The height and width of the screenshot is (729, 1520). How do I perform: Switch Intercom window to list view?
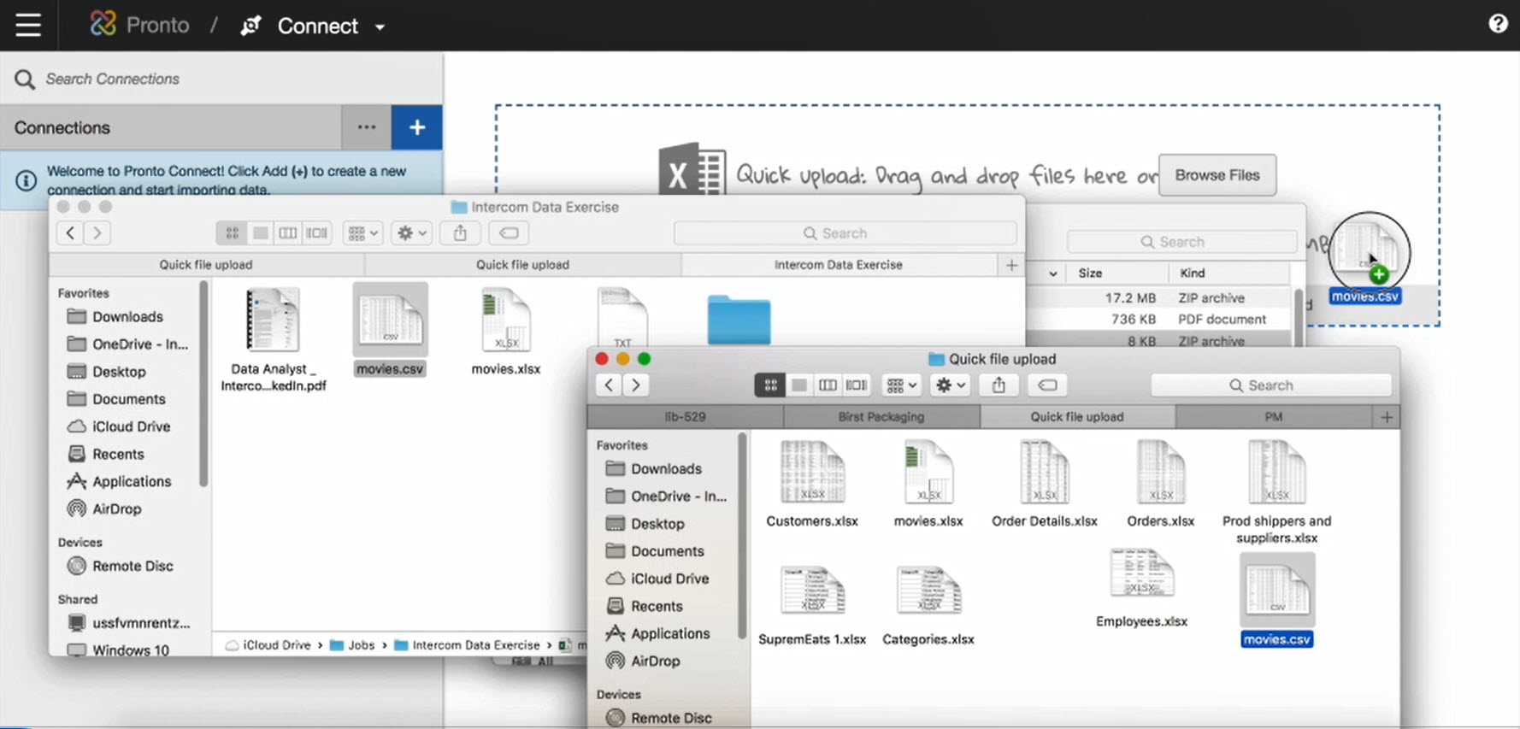(260, 232)
